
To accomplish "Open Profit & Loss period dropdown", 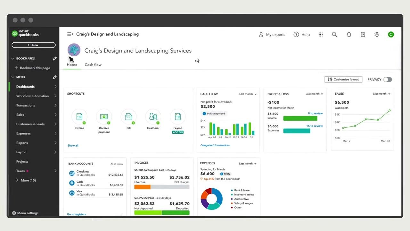I will point(314,94).
